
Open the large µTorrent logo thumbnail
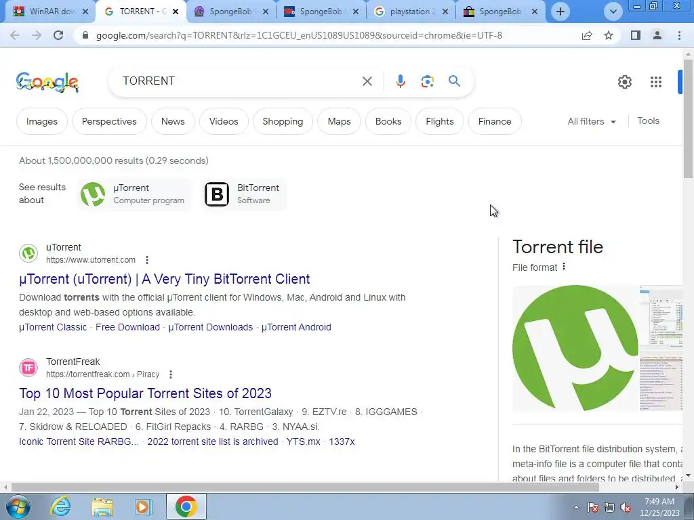click(x=575, y=348)
